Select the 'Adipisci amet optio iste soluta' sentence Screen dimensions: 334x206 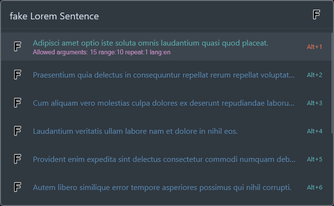[x=151, y=43]
